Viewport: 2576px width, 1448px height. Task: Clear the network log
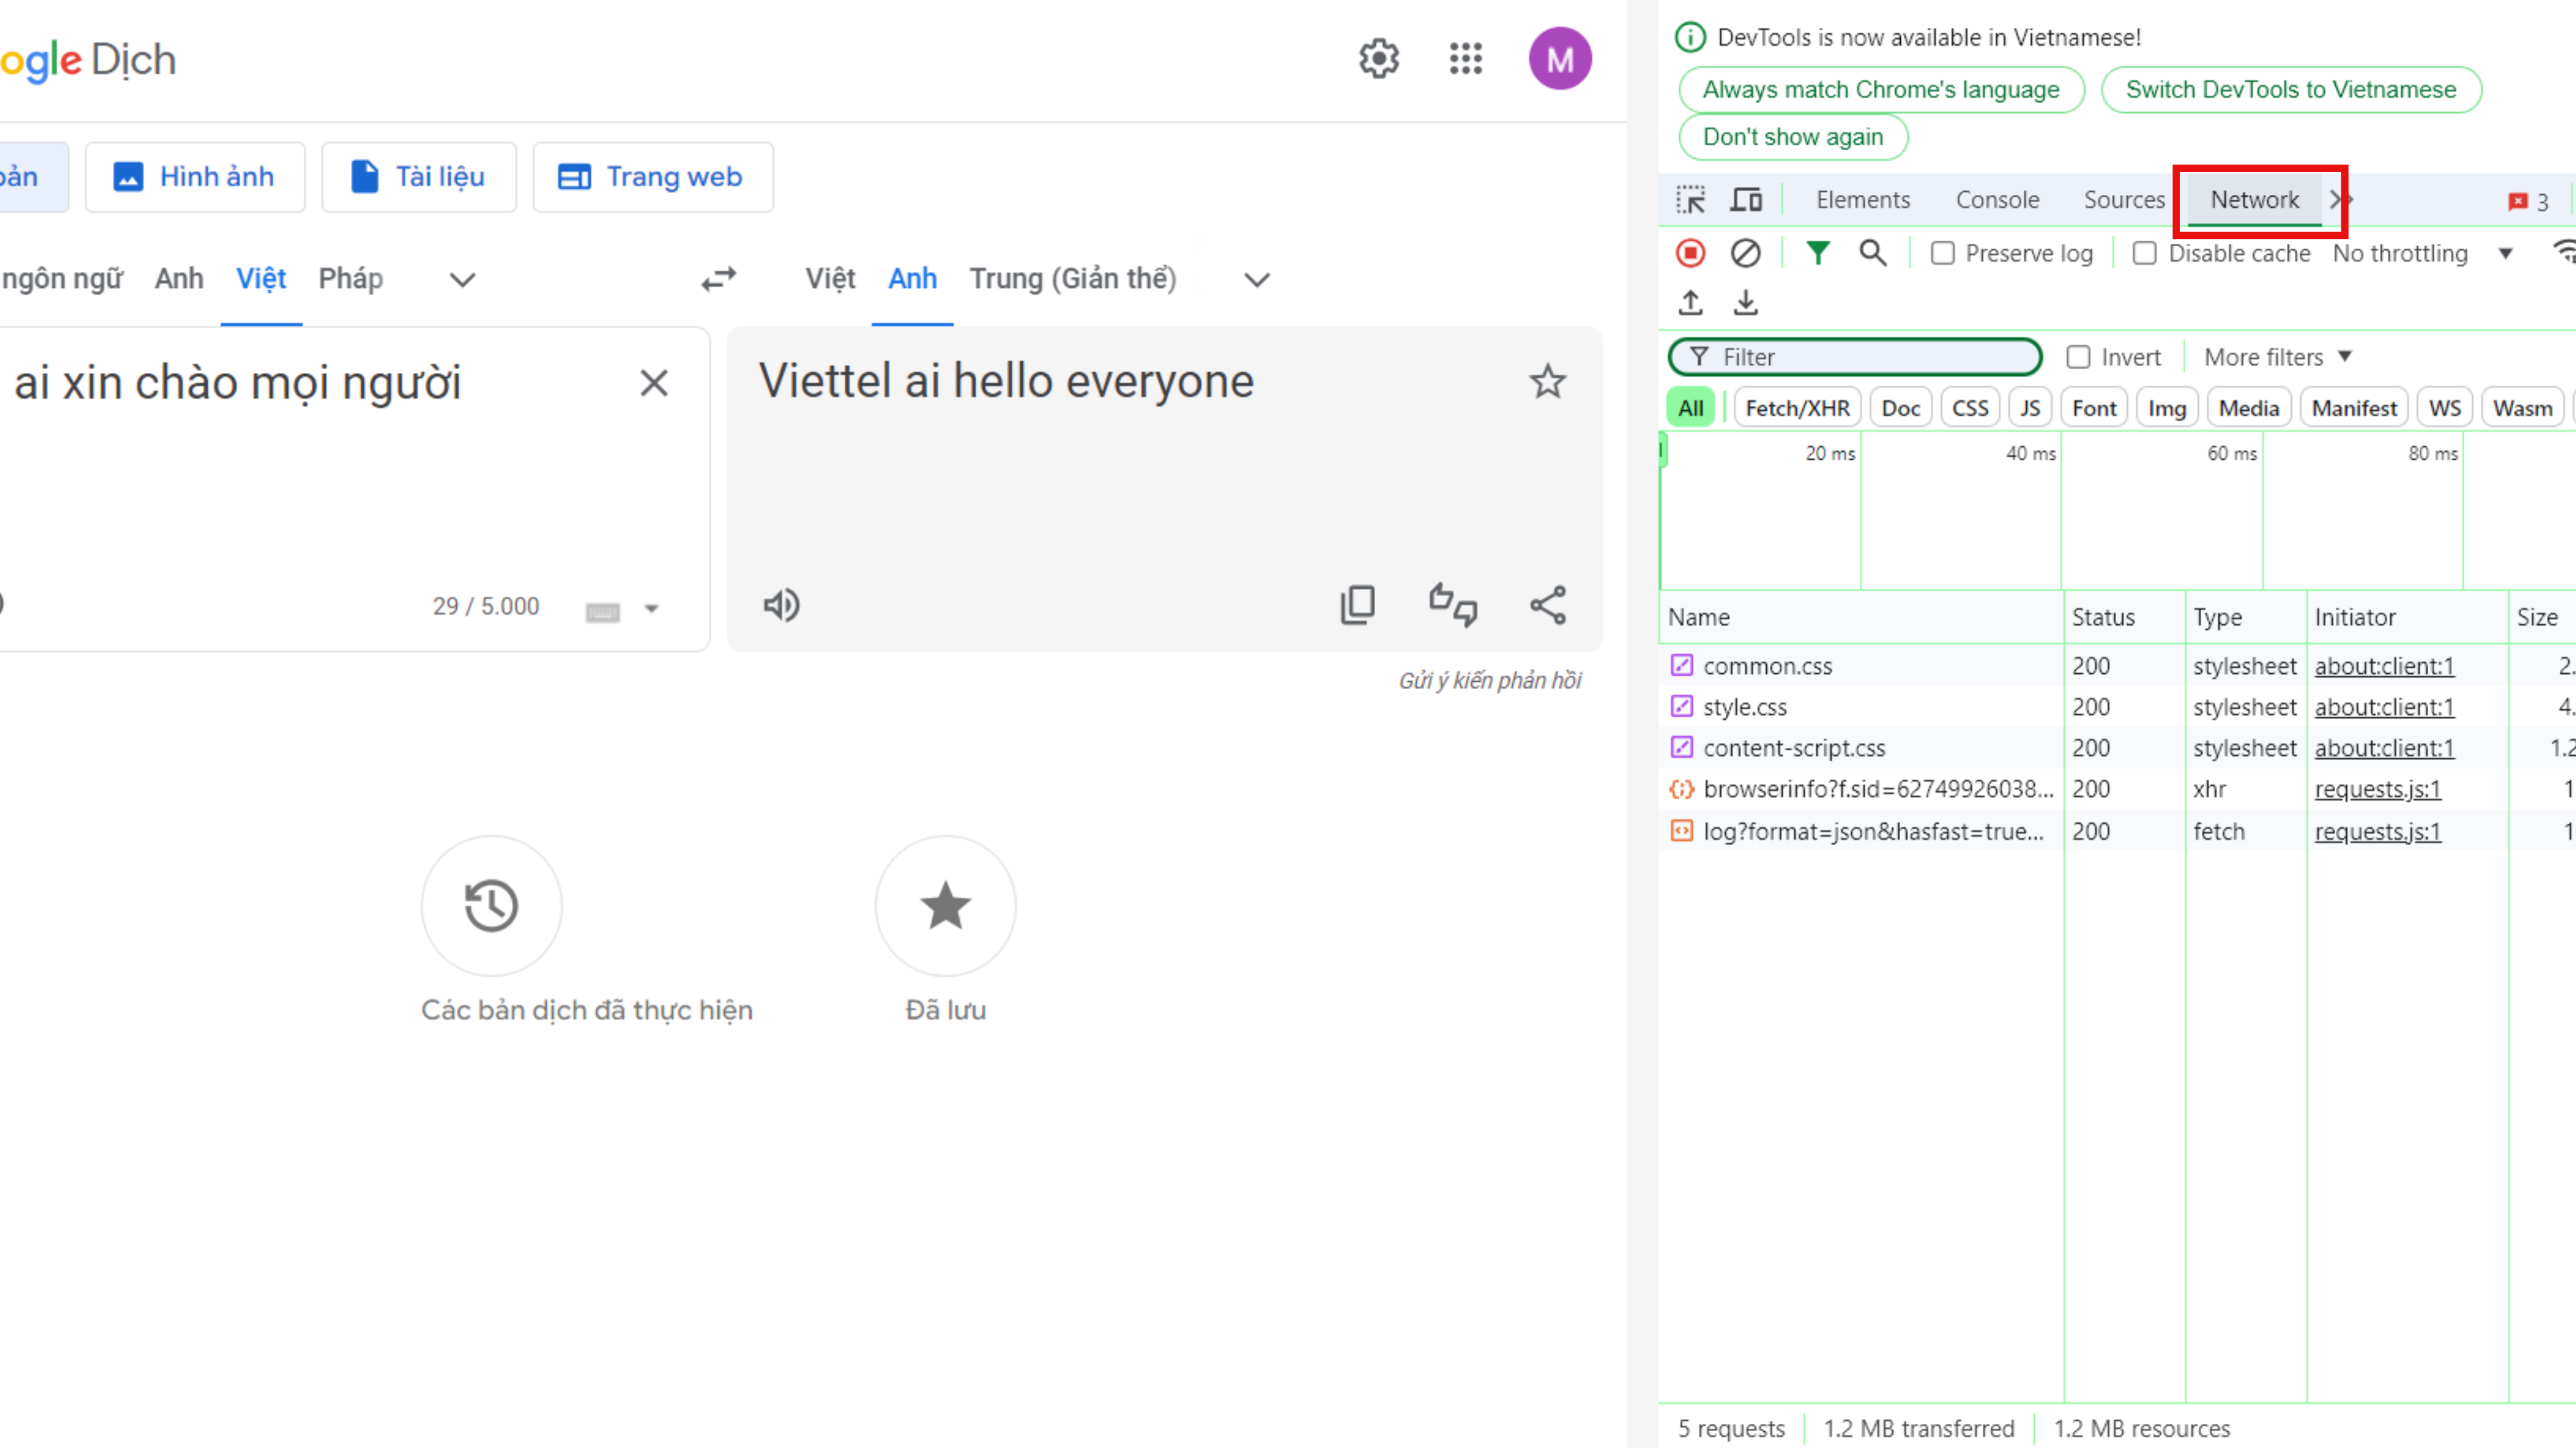pyautogui.click(x=1745, y=253)
